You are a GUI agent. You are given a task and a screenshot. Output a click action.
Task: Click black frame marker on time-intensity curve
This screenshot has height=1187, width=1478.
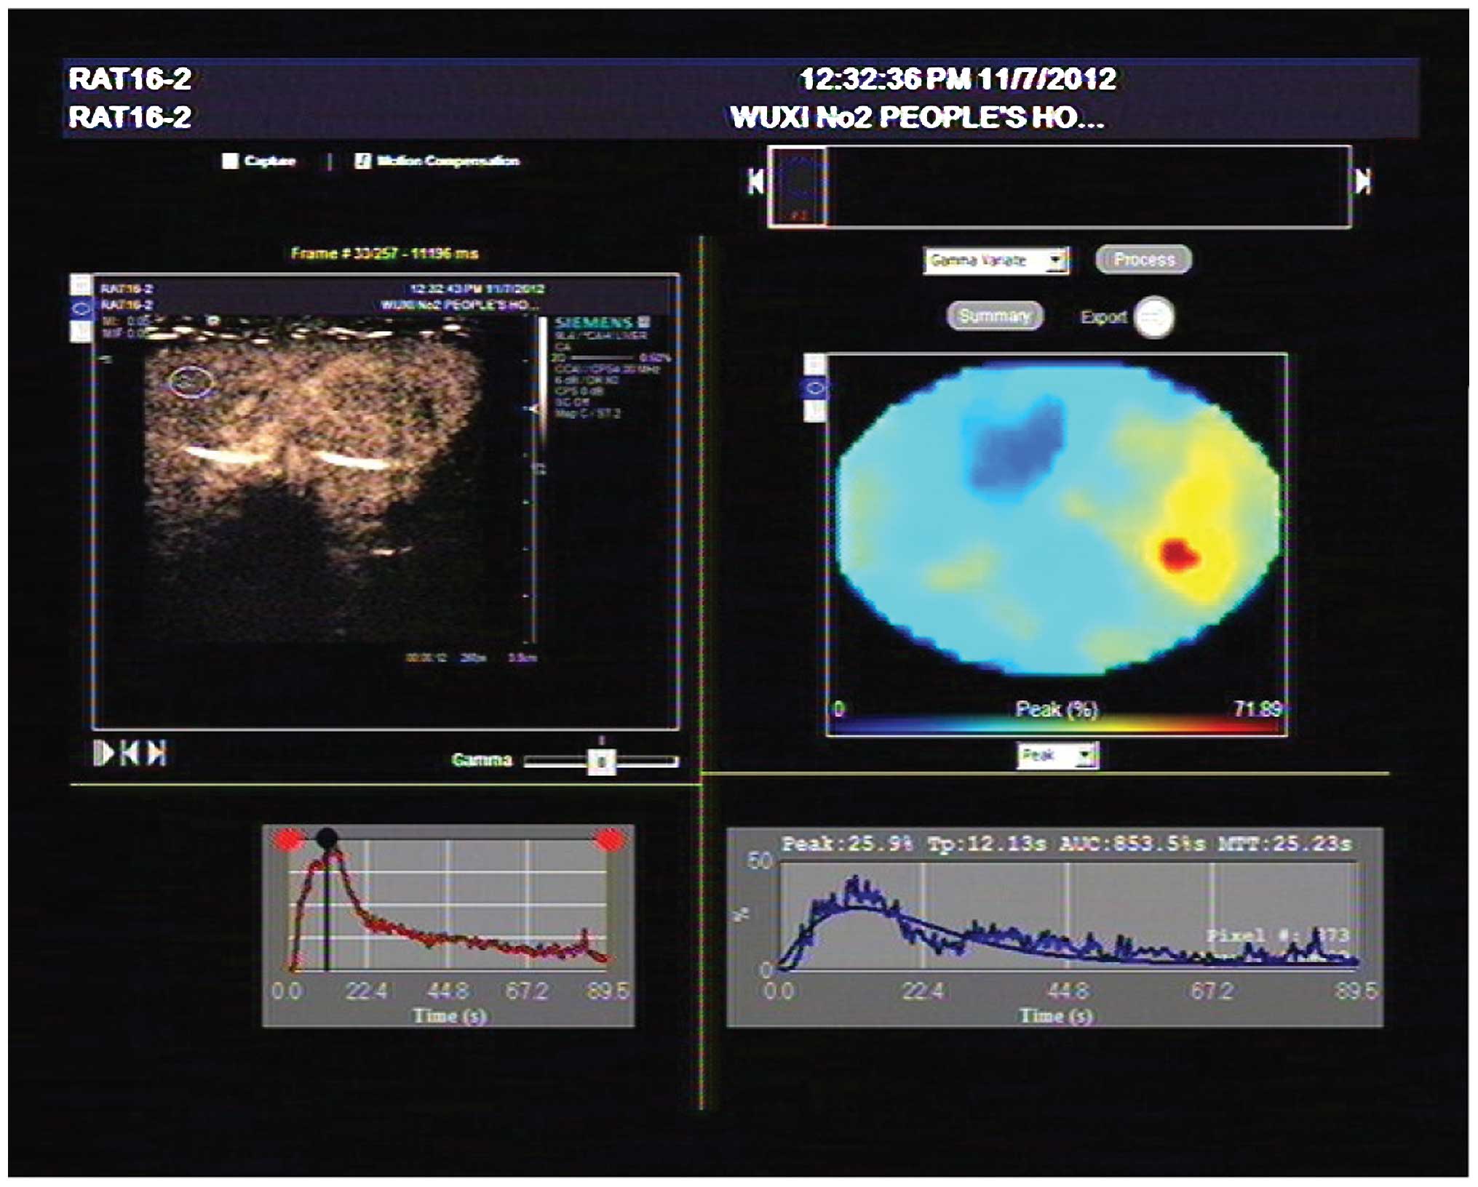click(327, 838)
